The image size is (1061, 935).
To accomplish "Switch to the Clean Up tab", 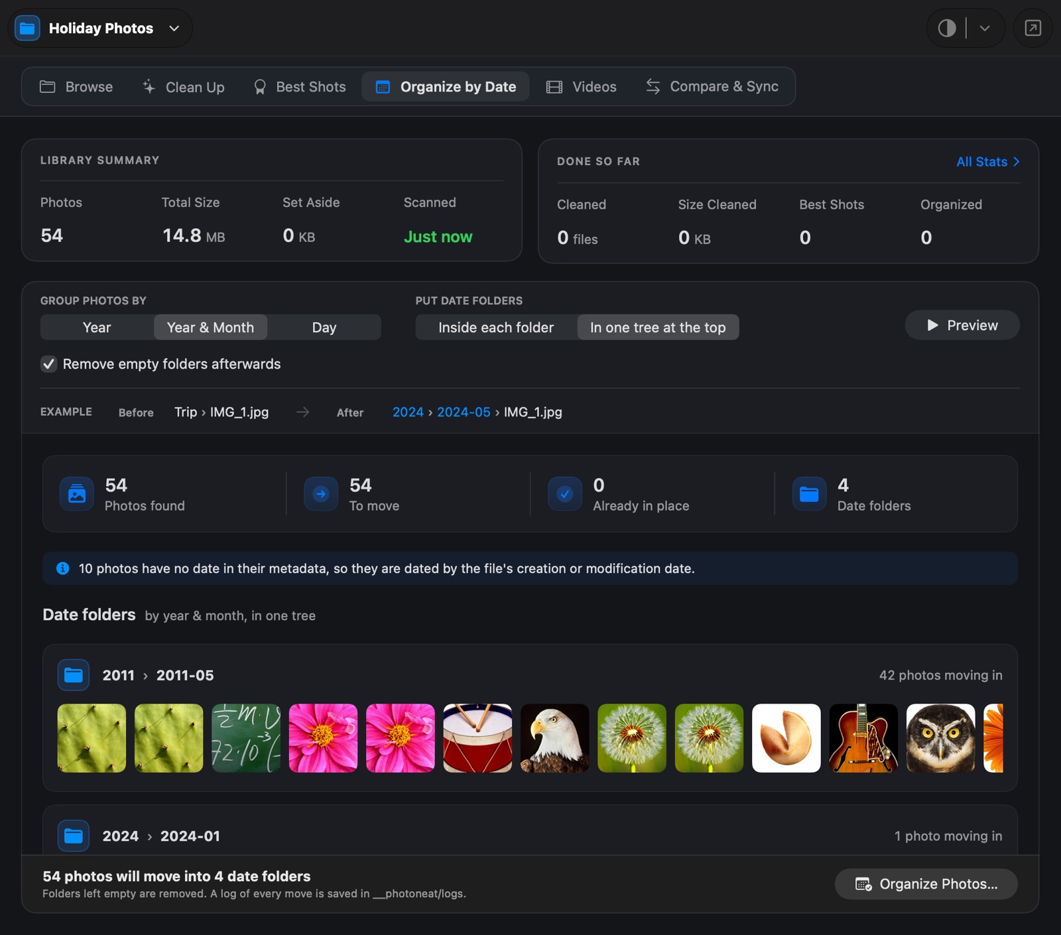I will [x=184, y=87].
